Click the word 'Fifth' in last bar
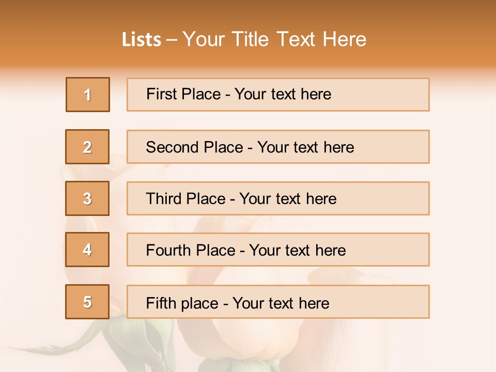 (161, 303)
